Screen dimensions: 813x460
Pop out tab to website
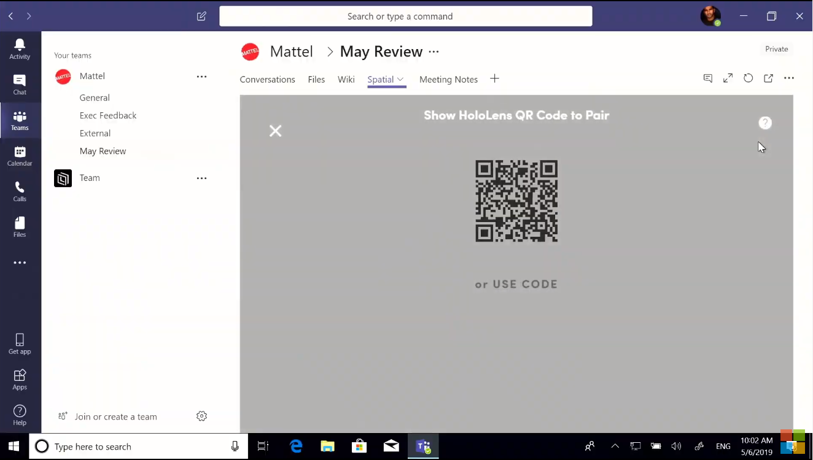point(768,78)
